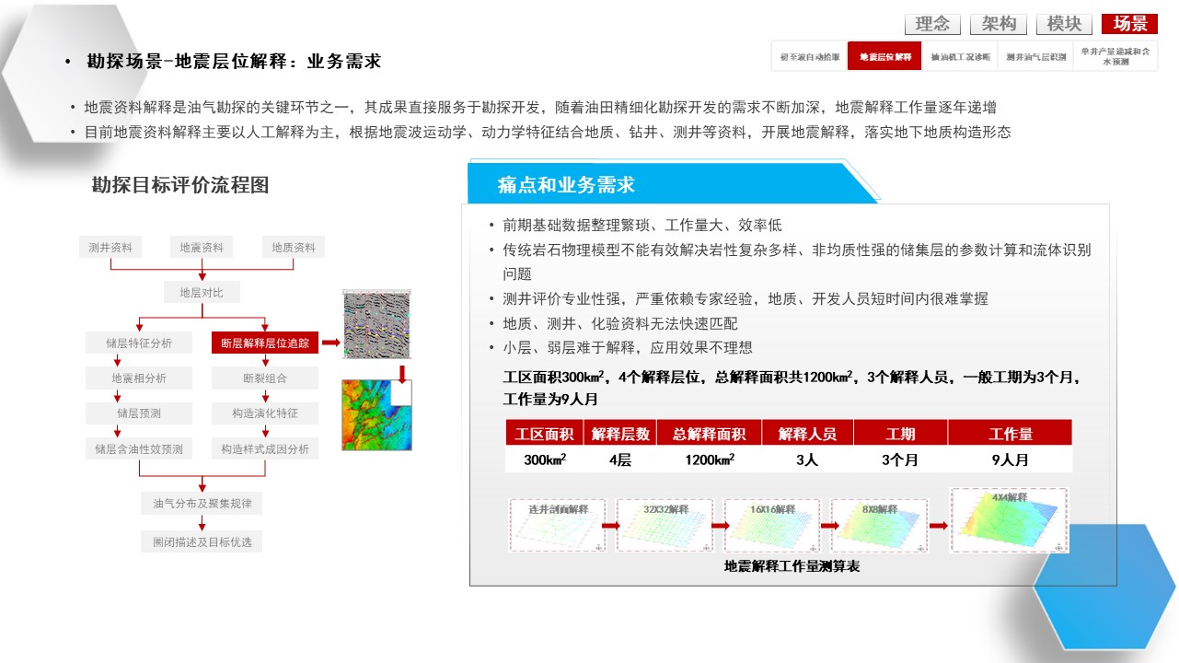This screenshot has height=663, width=1179.
Task: Open the 抽油机工况诊断 sub-tab
Action: [960, 56]
